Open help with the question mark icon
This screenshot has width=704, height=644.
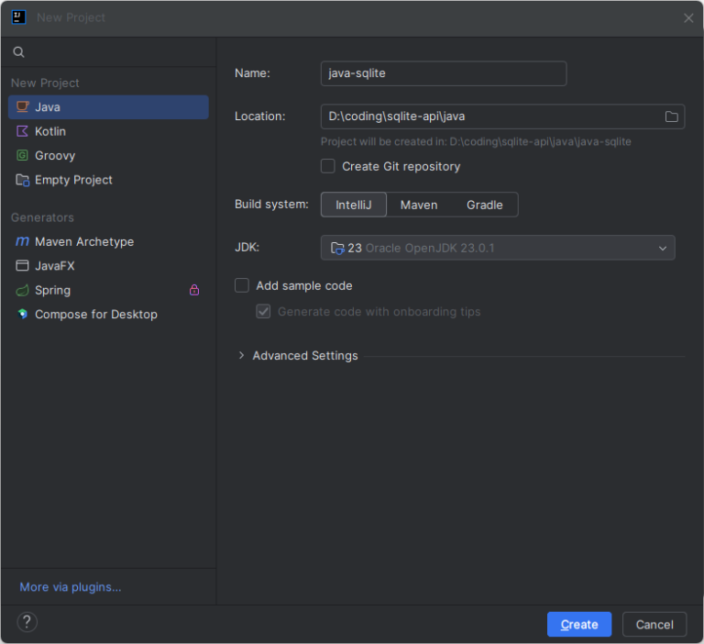pos(27,622)
